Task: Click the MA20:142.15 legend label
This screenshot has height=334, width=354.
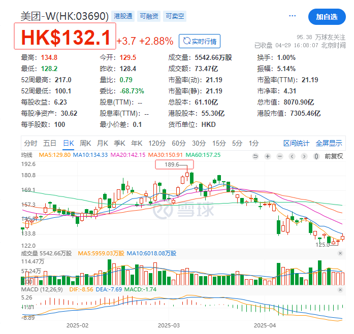Action: point(128,155)
